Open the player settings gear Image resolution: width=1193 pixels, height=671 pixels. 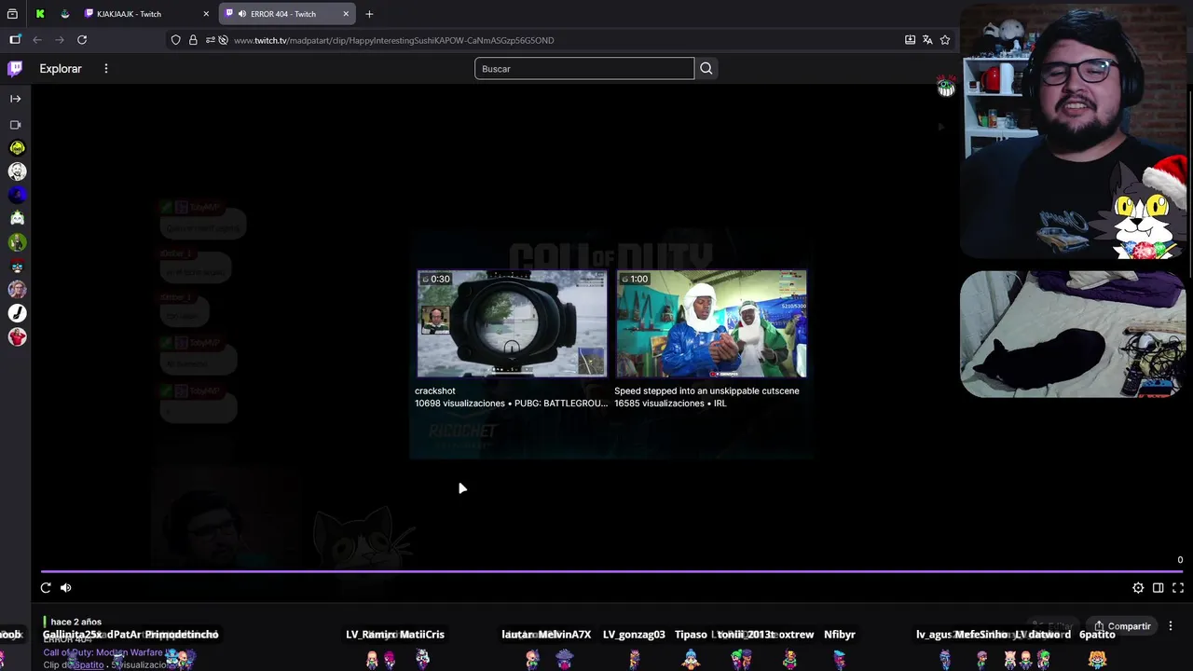[x=1138, y=588]
